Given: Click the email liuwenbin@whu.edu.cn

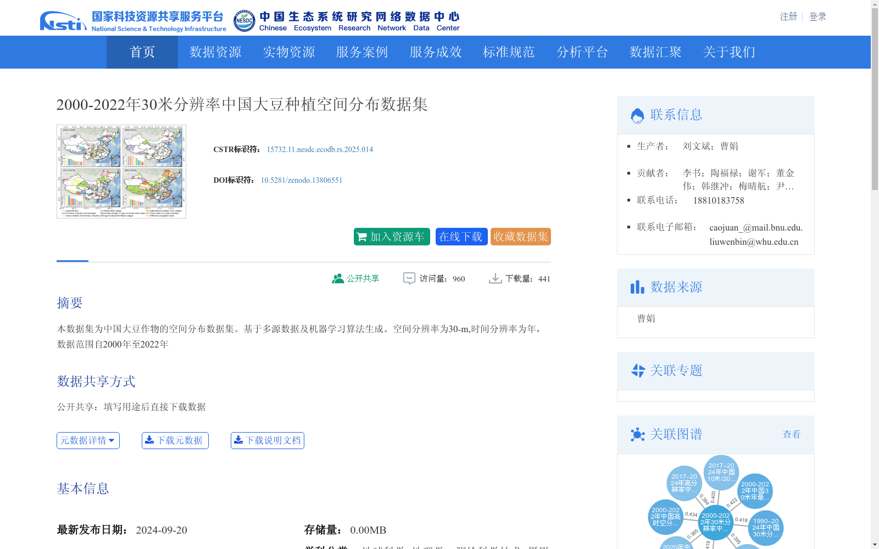Looking at the screenshot, I should click(x=754, y=242).
